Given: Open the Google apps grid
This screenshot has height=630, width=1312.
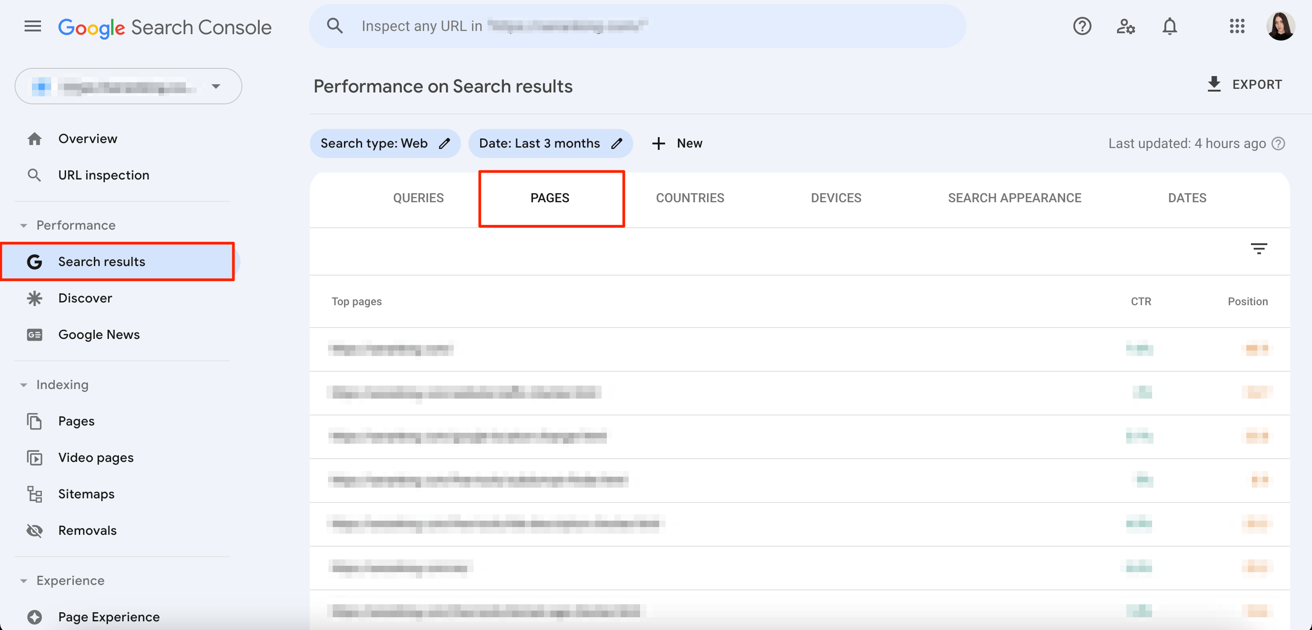Looking at the screenshot, I should (x=1237, y=26).
